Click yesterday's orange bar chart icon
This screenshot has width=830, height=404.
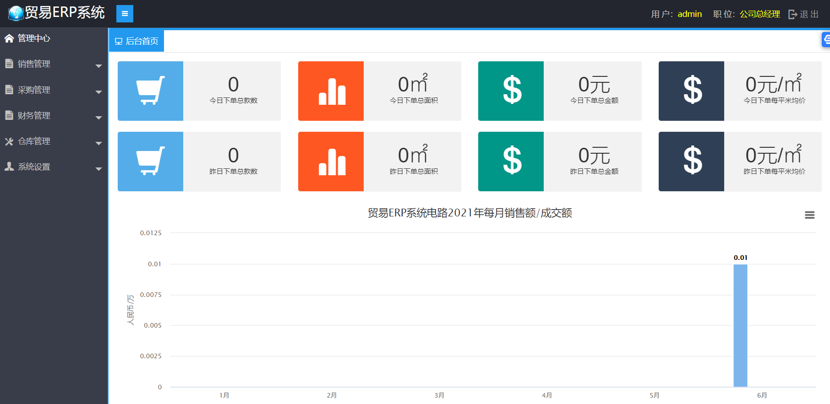click(331, 162)
